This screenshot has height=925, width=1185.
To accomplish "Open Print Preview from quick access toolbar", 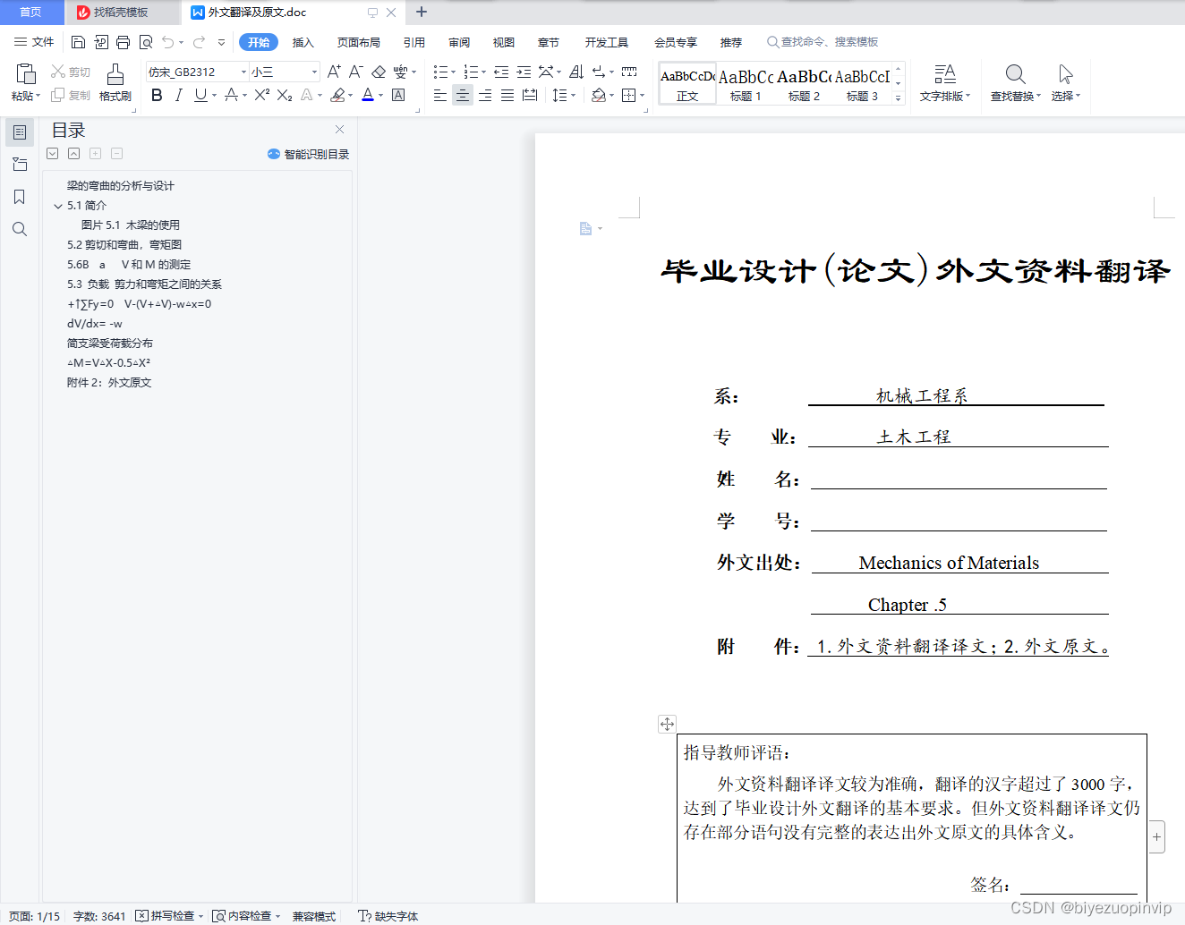I will [x=145, y=42].
